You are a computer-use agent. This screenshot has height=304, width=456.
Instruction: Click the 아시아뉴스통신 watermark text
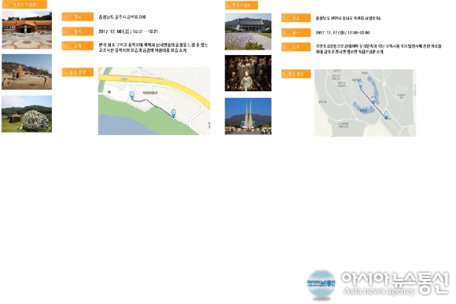coord(395,283)
